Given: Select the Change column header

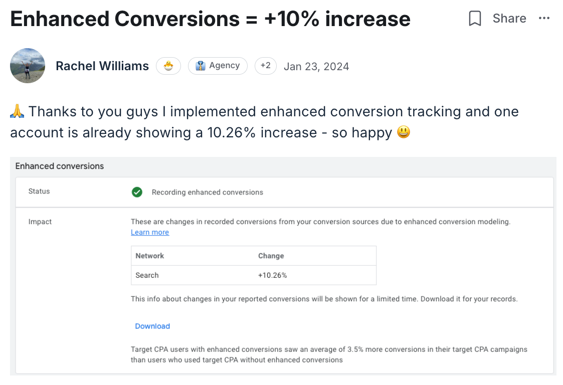Looking at the screenshot, I should coord(271,256).
